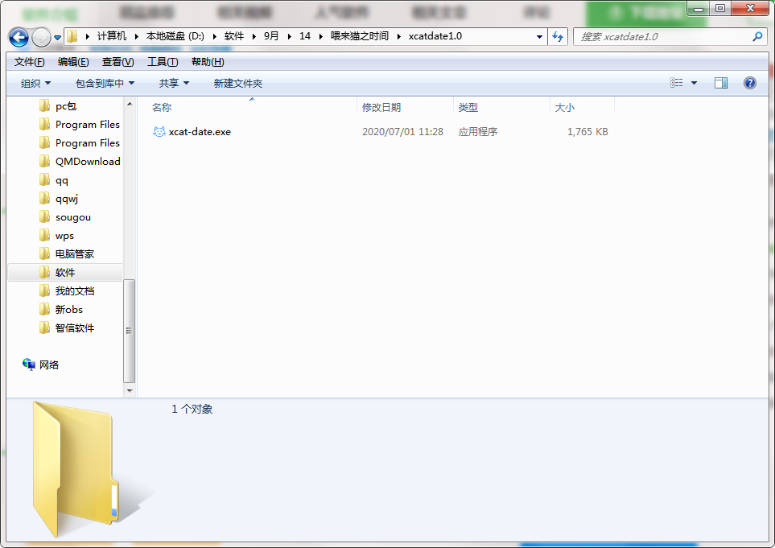Screen dimensions: 775x548
Task: Click the sidebar scroll up arrow
Action: click(130, 104)
